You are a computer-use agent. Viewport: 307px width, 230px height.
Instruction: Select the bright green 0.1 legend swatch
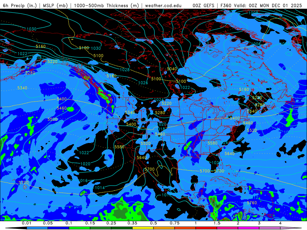[x=79, y=228]
